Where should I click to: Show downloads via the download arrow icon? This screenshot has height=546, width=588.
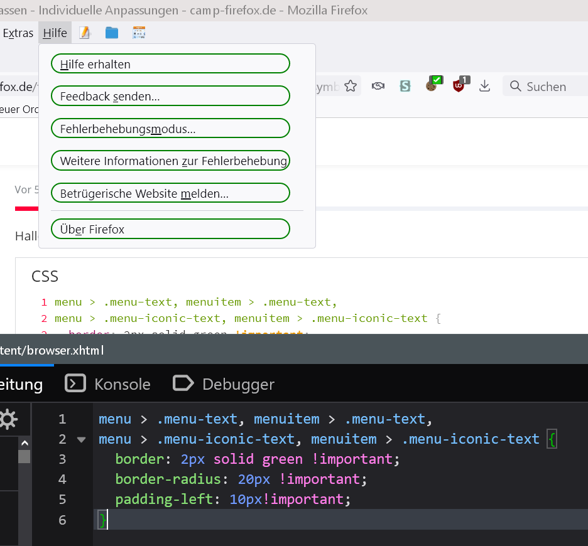click(x=484, y=86)
